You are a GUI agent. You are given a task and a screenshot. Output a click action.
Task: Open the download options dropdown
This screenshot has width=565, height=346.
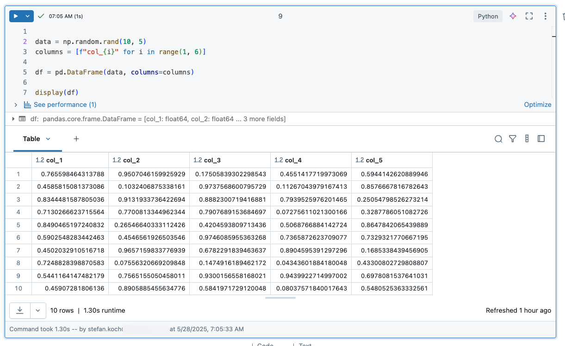38,310
